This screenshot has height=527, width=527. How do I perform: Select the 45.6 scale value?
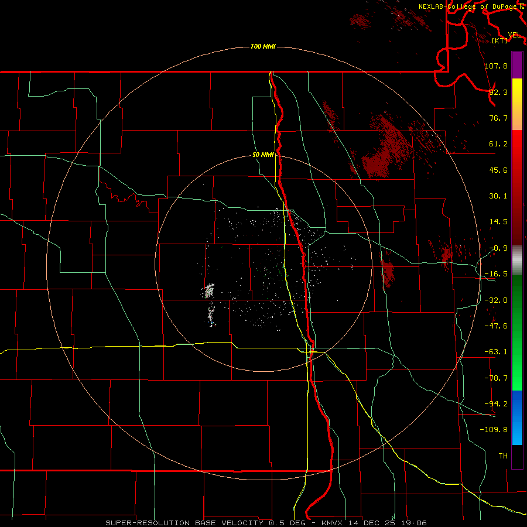pyautogui.click(x=498, y=170)
